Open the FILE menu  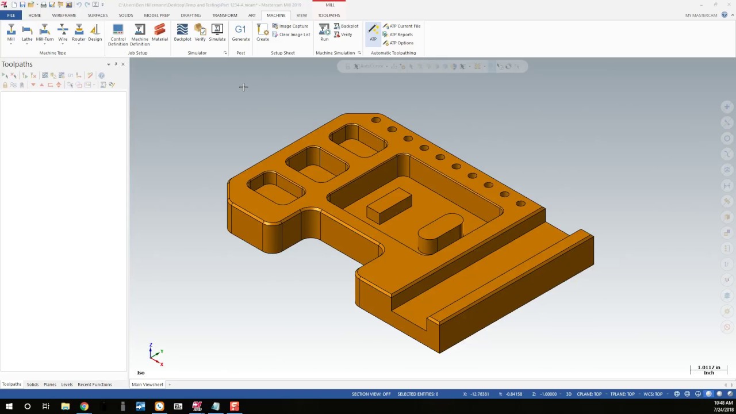[x=11, y=16]
